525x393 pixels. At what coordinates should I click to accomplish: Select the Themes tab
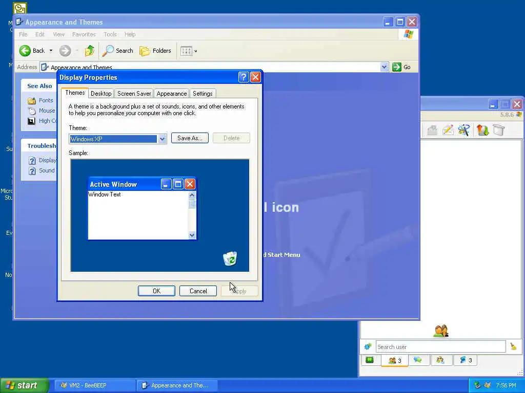click(x=75, y=93)
